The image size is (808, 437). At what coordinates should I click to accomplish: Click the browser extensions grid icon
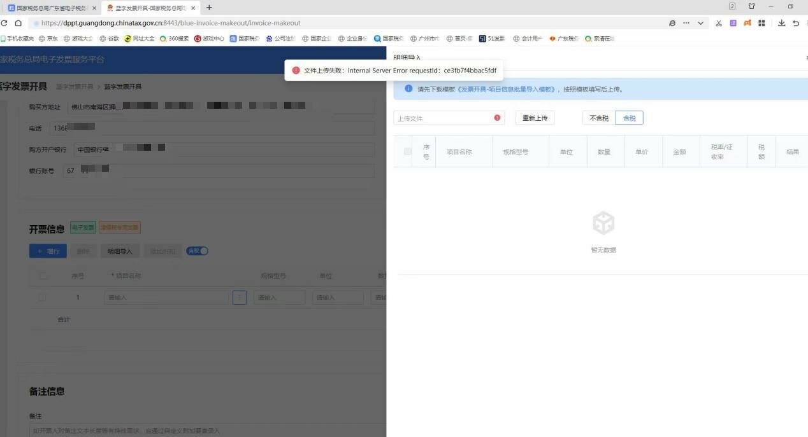click(761, 23)
